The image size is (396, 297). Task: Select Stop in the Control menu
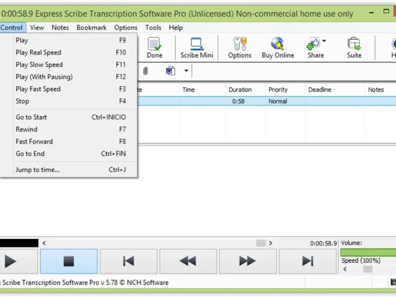point(70,101)
